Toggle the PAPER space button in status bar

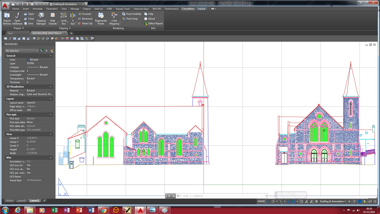[261, 201]
